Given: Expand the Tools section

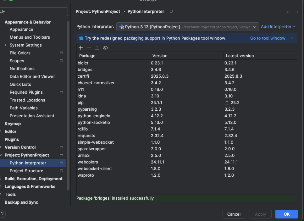Looking at the screenshot, I should click(x=1, y=194).
